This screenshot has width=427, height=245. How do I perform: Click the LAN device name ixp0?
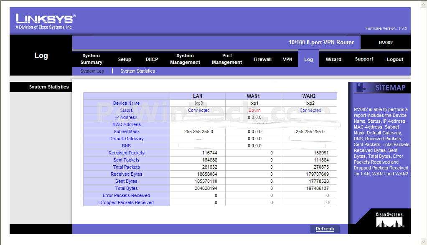(199, 104)
